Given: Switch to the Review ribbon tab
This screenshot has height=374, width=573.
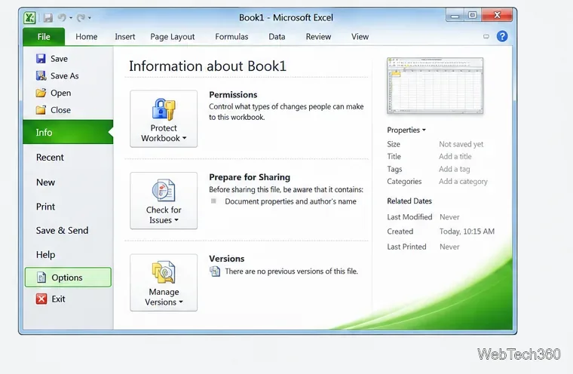Looking at the screenshot, I should (318, 36).
